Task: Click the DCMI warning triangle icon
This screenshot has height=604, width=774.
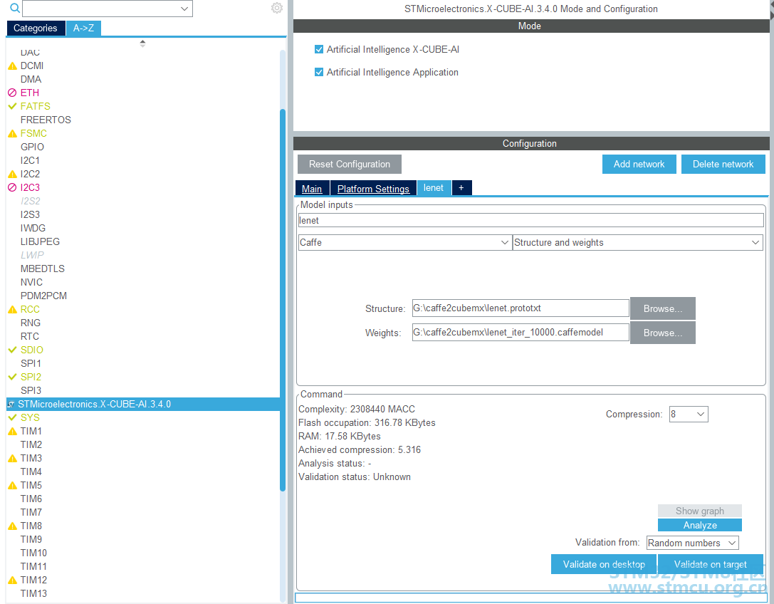Action: (x=12, y=66)
